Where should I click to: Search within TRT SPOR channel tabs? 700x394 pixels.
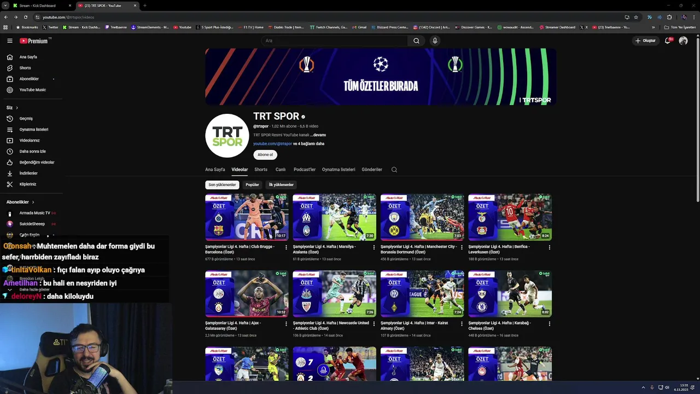(x=394, y=170)
